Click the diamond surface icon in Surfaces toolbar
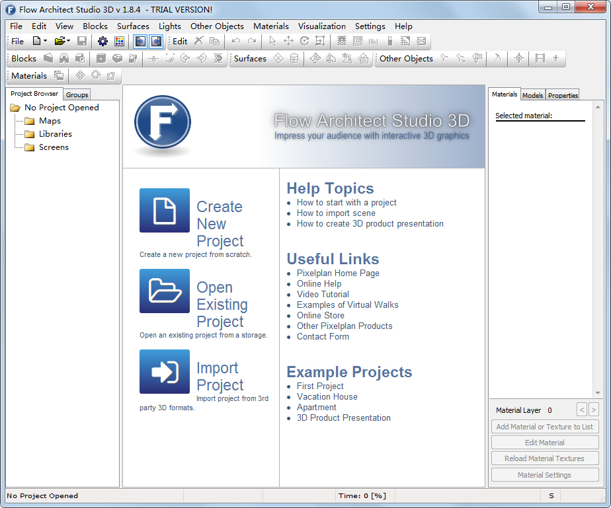The width and height of the screenshot is (611, 508). (278, 58)
